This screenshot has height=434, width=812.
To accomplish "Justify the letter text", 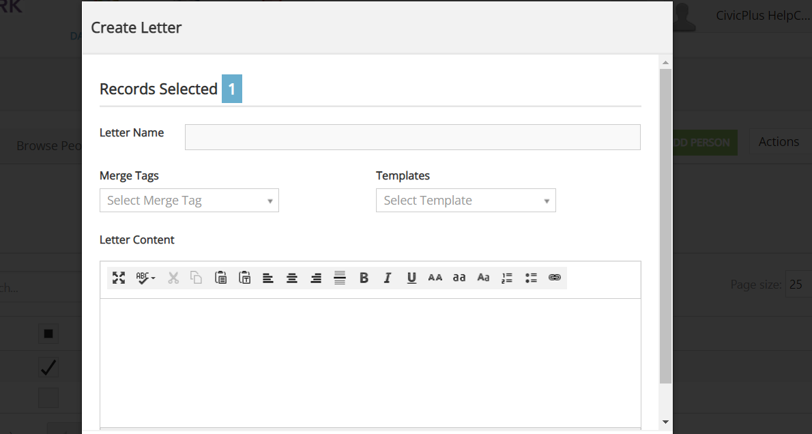I will (x=340, y=278).
